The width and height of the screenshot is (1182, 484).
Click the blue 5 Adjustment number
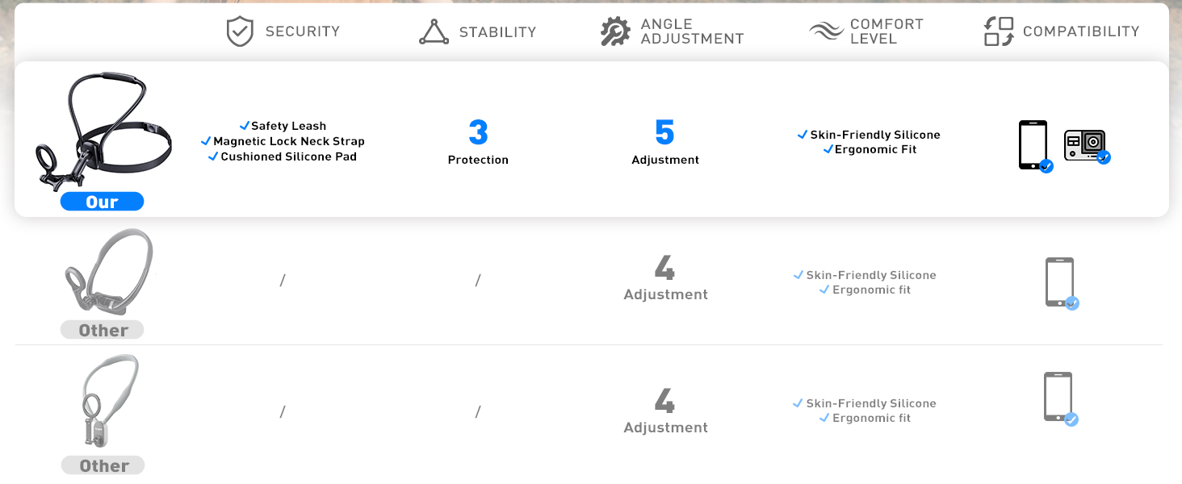tap(665, 133)
